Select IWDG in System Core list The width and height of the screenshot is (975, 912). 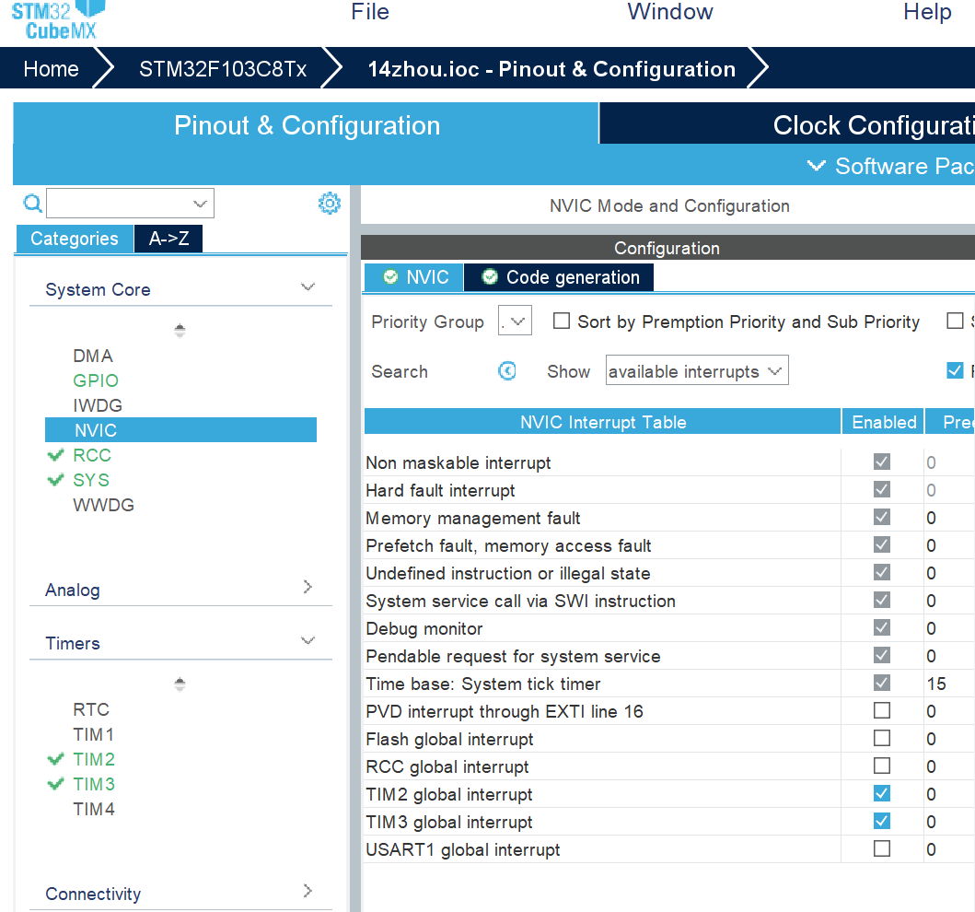pyautogui.click(x=98, y=405)
